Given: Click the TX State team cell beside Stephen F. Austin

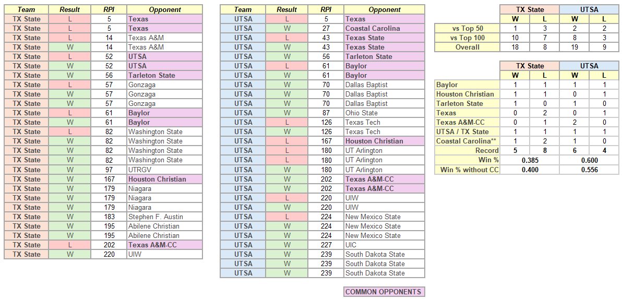Looking at the screenshot, I should [x=26, y=217].
